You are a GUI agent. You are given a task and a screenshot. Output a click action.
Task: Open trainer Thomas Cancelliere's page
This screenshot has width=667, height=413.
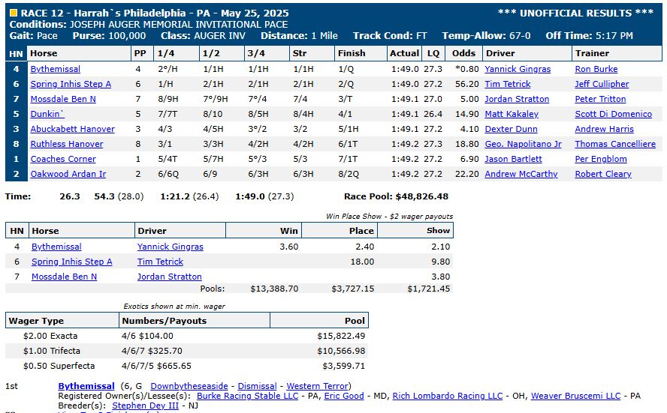click(614, 144)
